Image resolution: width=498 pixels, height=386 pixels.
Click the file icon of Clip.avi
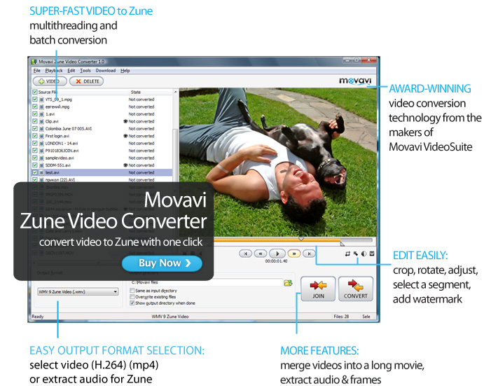(41, 121)
